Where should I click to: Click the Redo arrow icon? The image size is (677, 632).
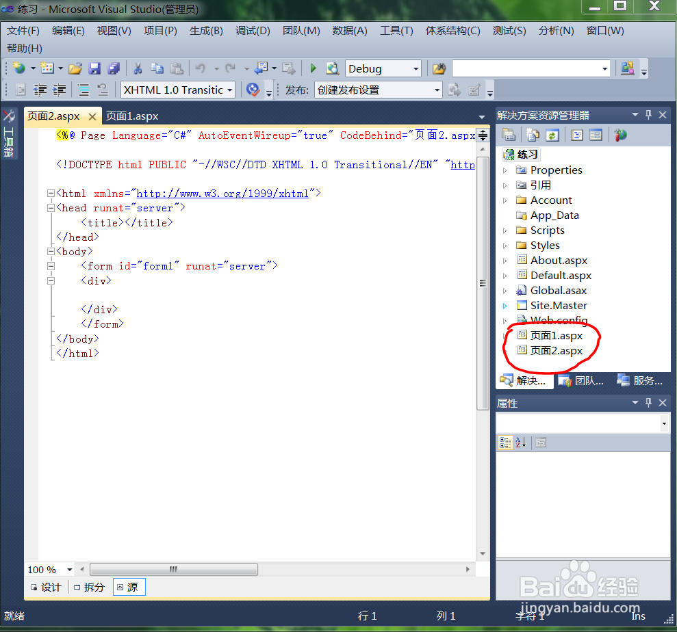231,68
